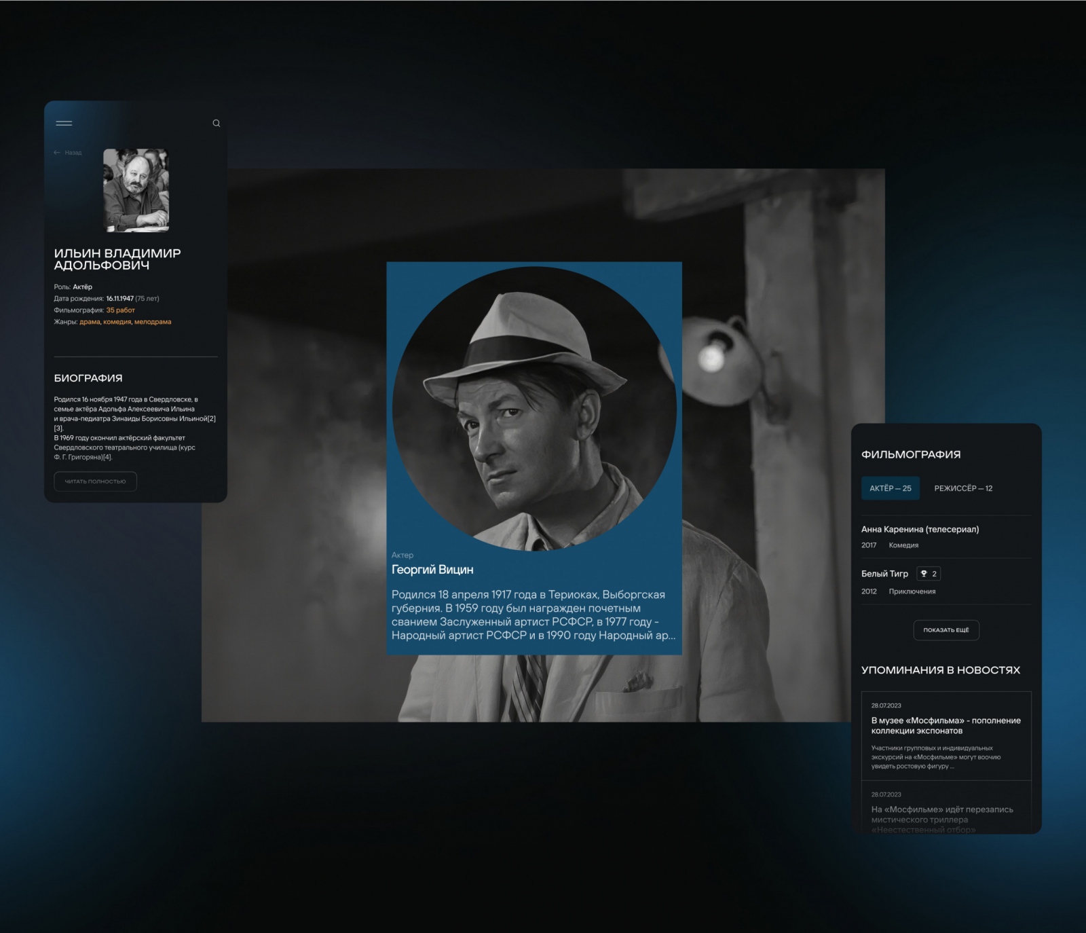Screen dimensions: 1086x933
Task: Open Georgy Vitsin's circular portrait
Action: pyautogui.click(x=534, y=408)
